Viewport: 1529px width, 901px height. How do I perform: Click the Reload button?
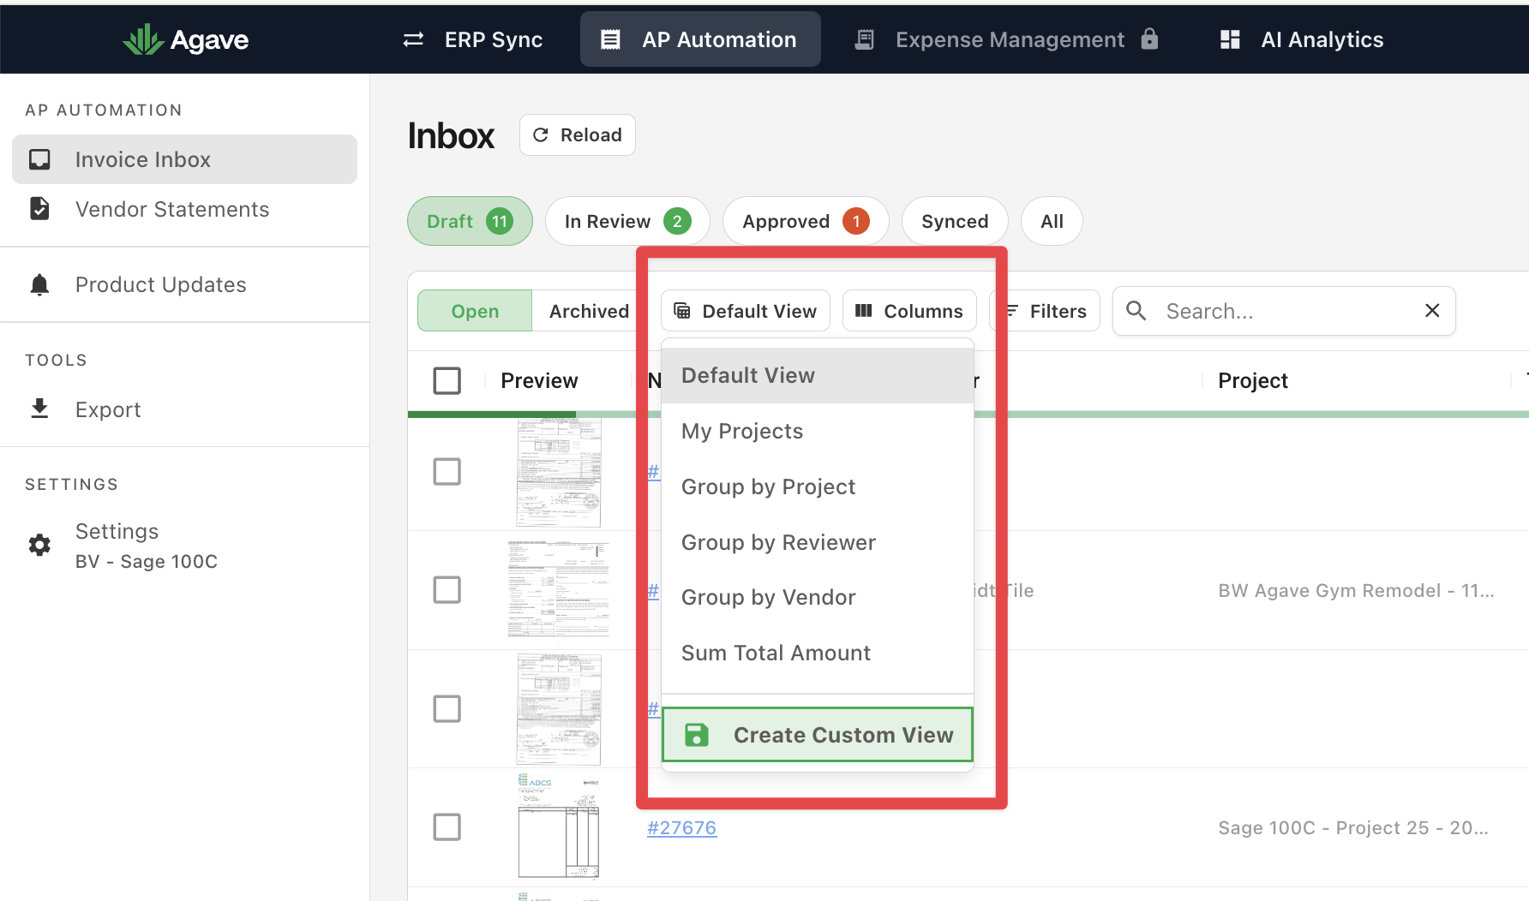pos(577,135)
